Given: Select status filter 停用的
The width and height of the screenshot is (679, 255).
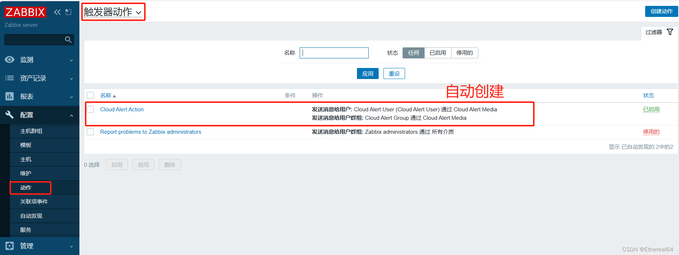Looking at the screenshot, I should click(465, 53).
